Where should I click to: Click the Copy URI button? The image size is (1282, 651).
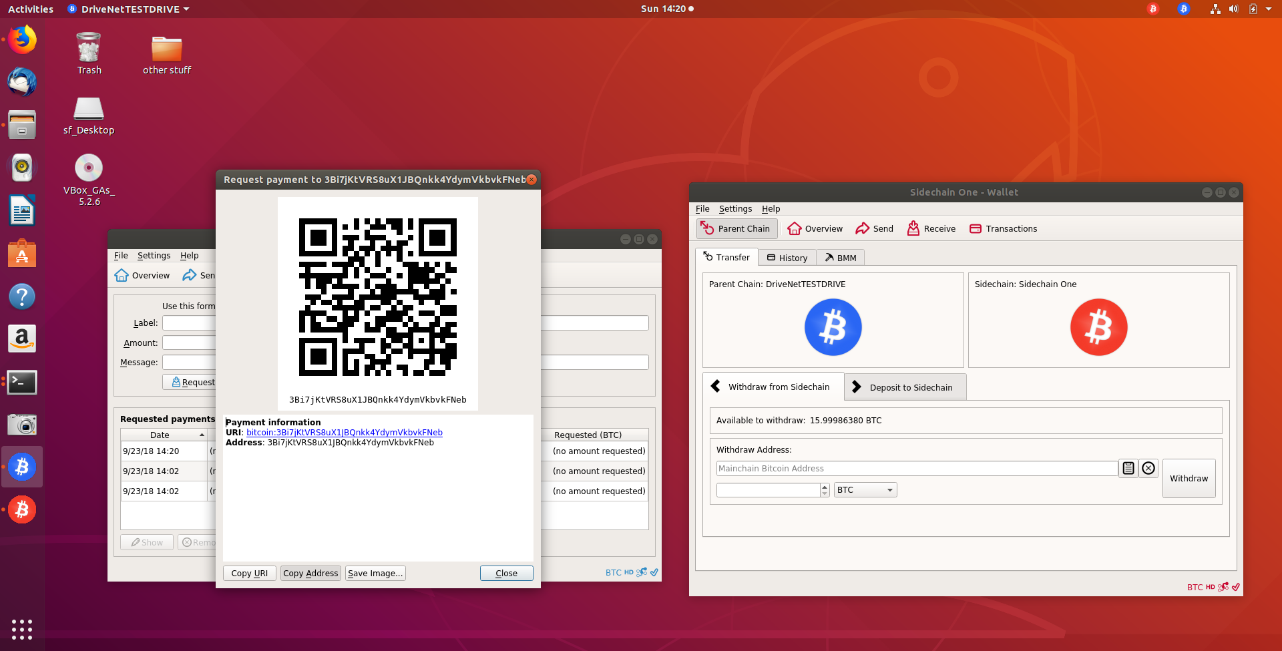(249, 573)
